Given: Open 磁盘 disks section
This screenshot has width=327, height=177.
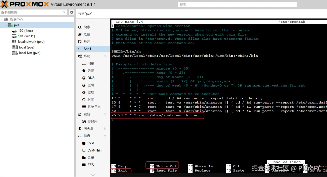Looking at the screenshot, I should pos(87,136).
